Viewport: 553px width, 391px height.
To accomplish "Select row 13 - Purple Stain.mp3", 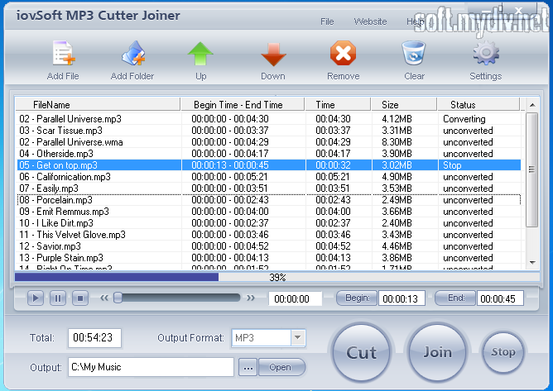I will [x=269, y=258].
